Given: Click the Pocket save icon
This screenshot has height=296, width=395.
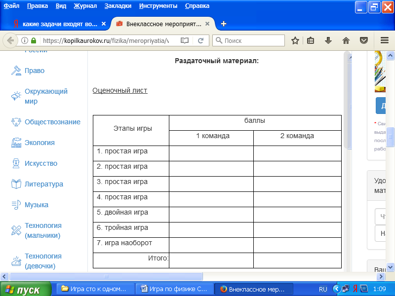Looking at the screenshot, I should coord(363,41).
